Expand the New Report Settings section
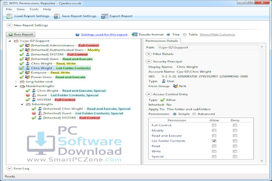 pyautogui.click(x=9, y=25)
